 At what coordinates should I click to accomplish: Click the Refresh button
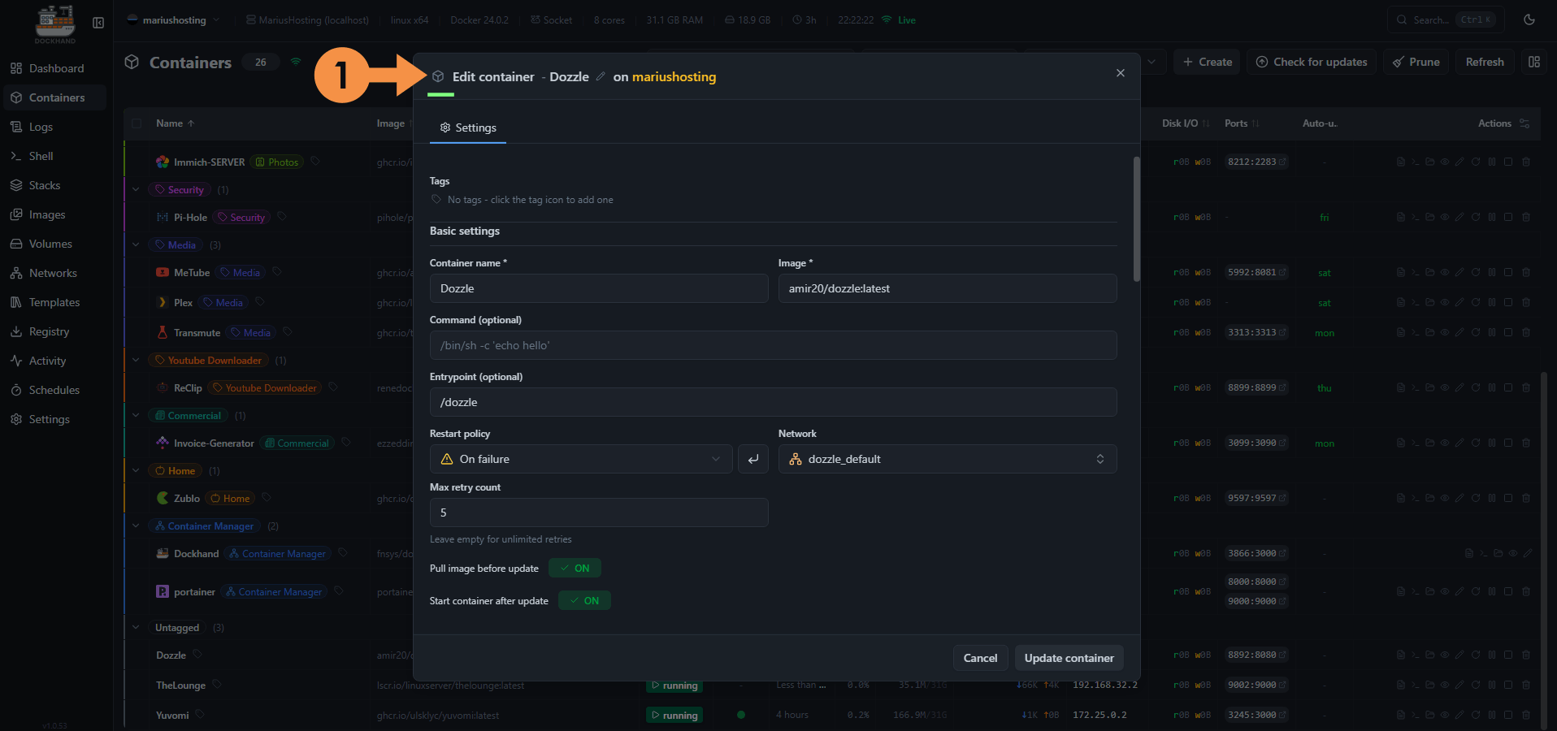coord(1485,62)
